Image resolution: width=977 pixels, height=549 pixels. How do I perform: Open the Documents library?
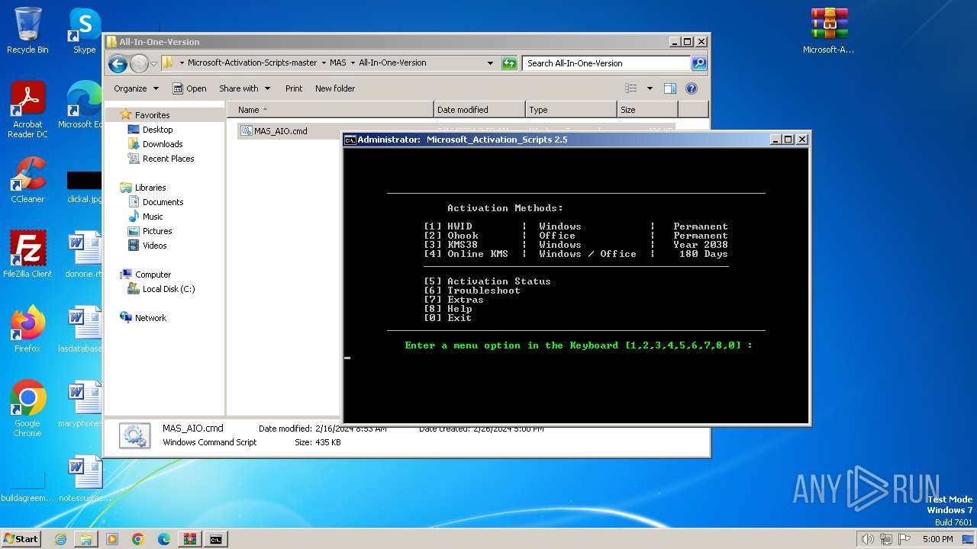point(163,202)
